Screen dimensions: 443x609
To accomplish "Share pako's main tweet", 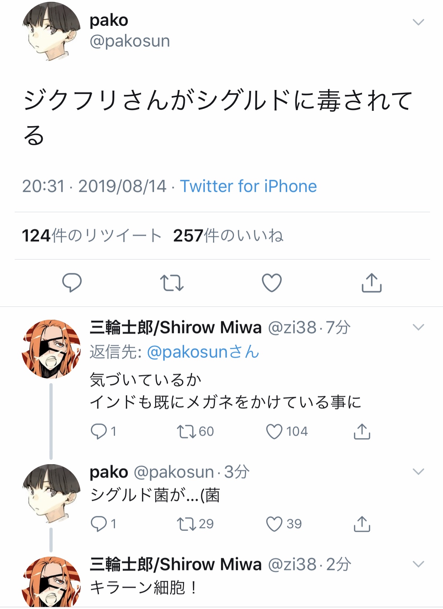I will (x=371, y=283).
